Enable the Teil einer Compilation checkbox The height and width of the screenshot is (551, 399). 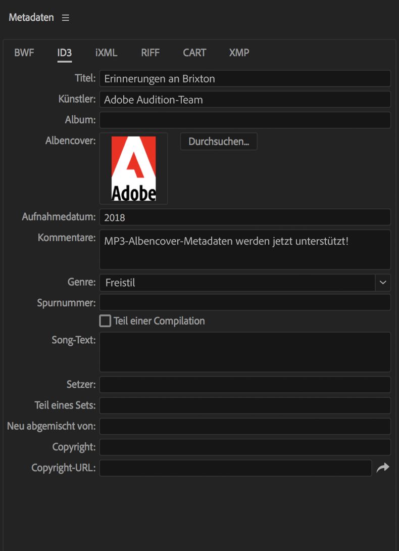(105, 321)
